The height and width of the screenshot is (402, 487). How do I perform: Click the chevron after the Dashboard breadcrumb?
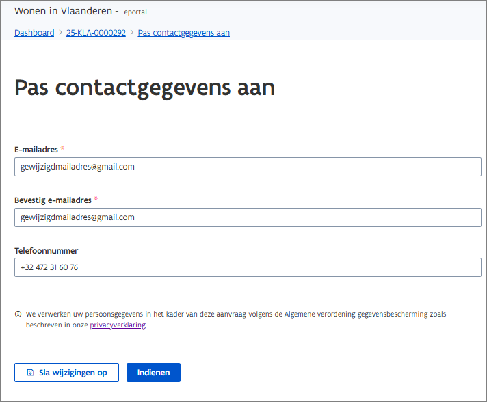coord(60,33)
